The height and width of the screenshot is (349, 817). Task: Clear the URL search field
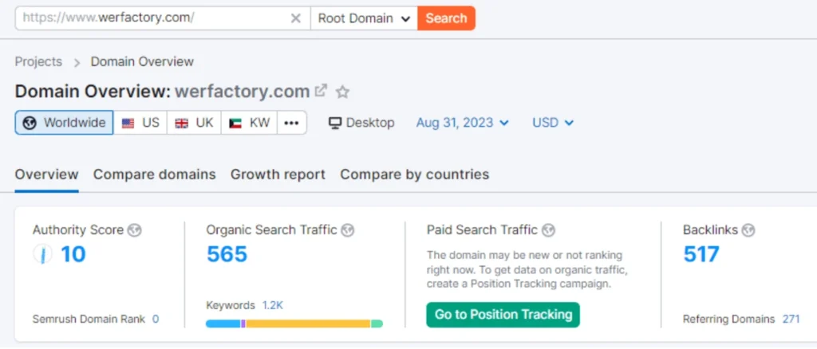click(295, 18)
